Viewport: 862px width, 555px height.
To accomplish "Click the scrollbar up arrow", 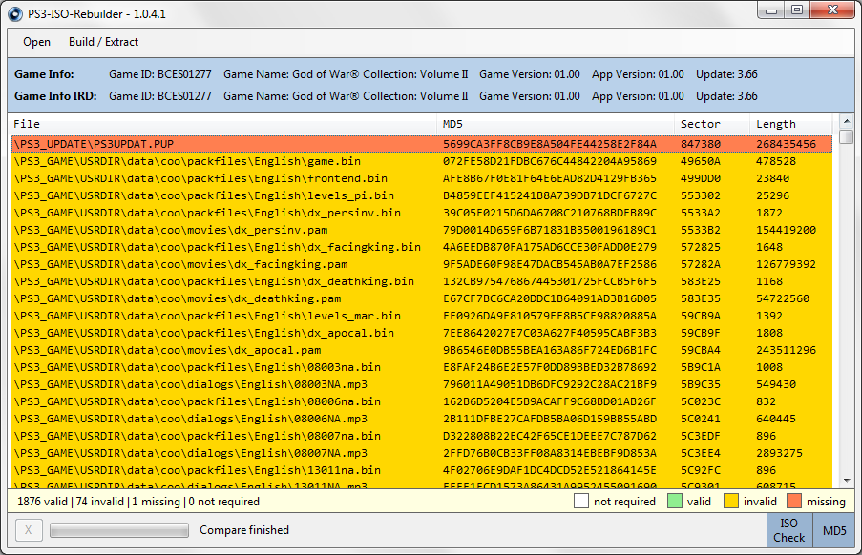I will 846,122.
